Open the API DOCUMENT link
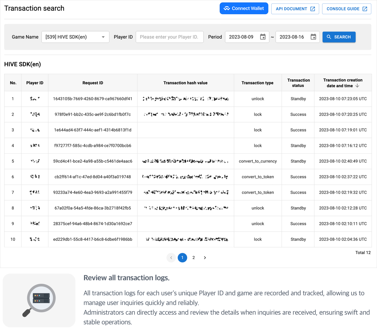The width and height of the screenshot is (377, 330). tap(295, 9)
